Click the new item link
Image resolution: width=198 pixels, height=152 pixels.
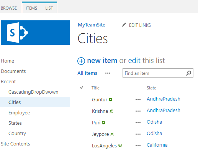[x=102, y=61]
